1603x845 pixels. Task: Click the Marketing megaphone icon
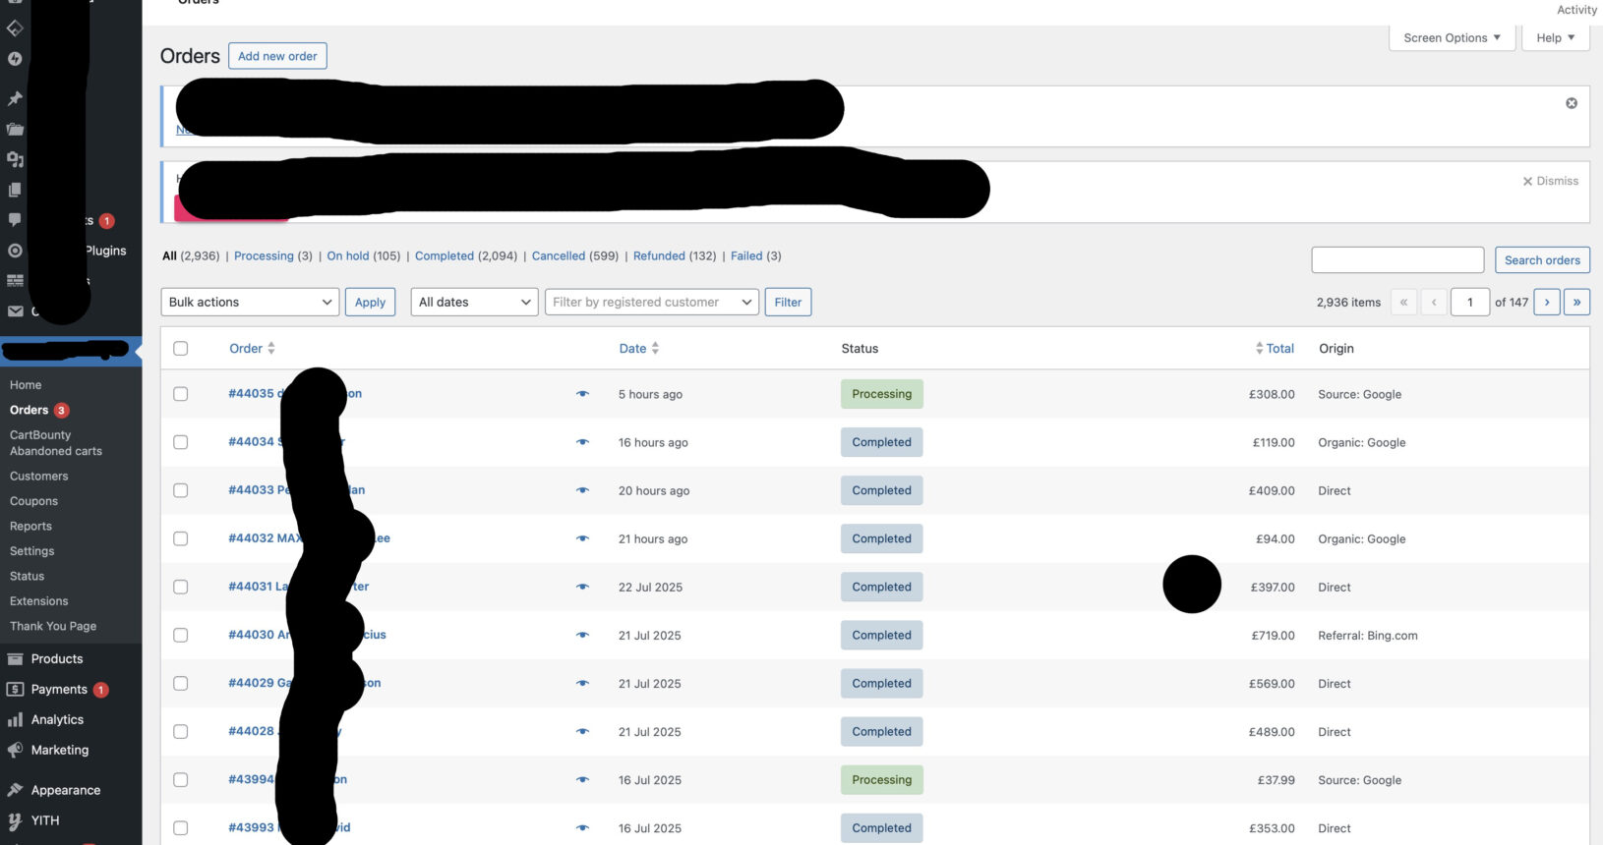16,750
